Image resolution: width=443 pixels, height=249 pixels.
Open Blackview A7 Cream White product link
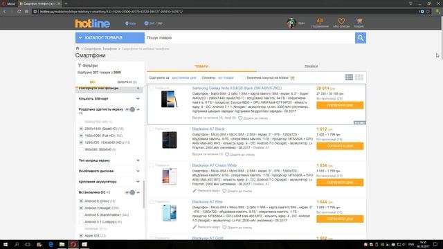215,165
